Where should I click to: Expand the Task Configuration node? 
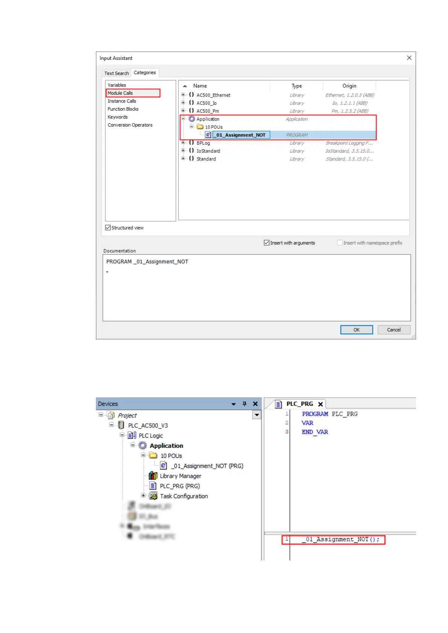coord(143,496)
